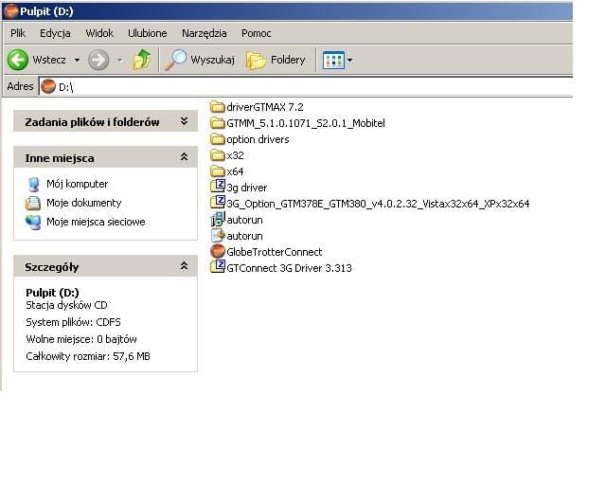Viewport: 606px width, 485px height.
Task: Click the Moje dokumenty link
Action: click(84, 203)
